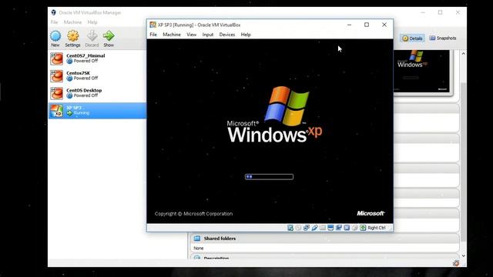Maximize the XP SP3 VM window
This screenshot has width=493, height=277.
[367, 25]
